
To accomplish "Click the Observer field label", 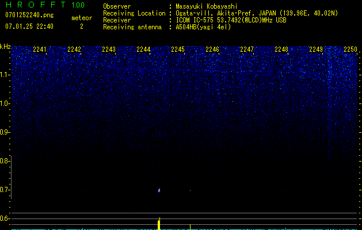I will pyautogui.click(x=117, y=6).
